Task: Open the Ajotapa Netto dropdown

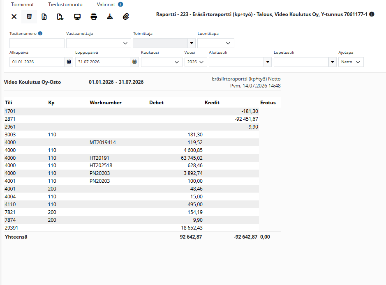Action: coord(351,62)
